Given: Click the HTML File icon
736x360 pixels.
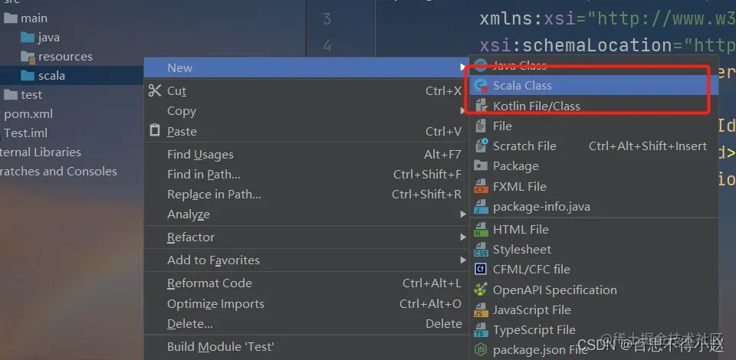Looking at the screenshot, I should 481,229.
